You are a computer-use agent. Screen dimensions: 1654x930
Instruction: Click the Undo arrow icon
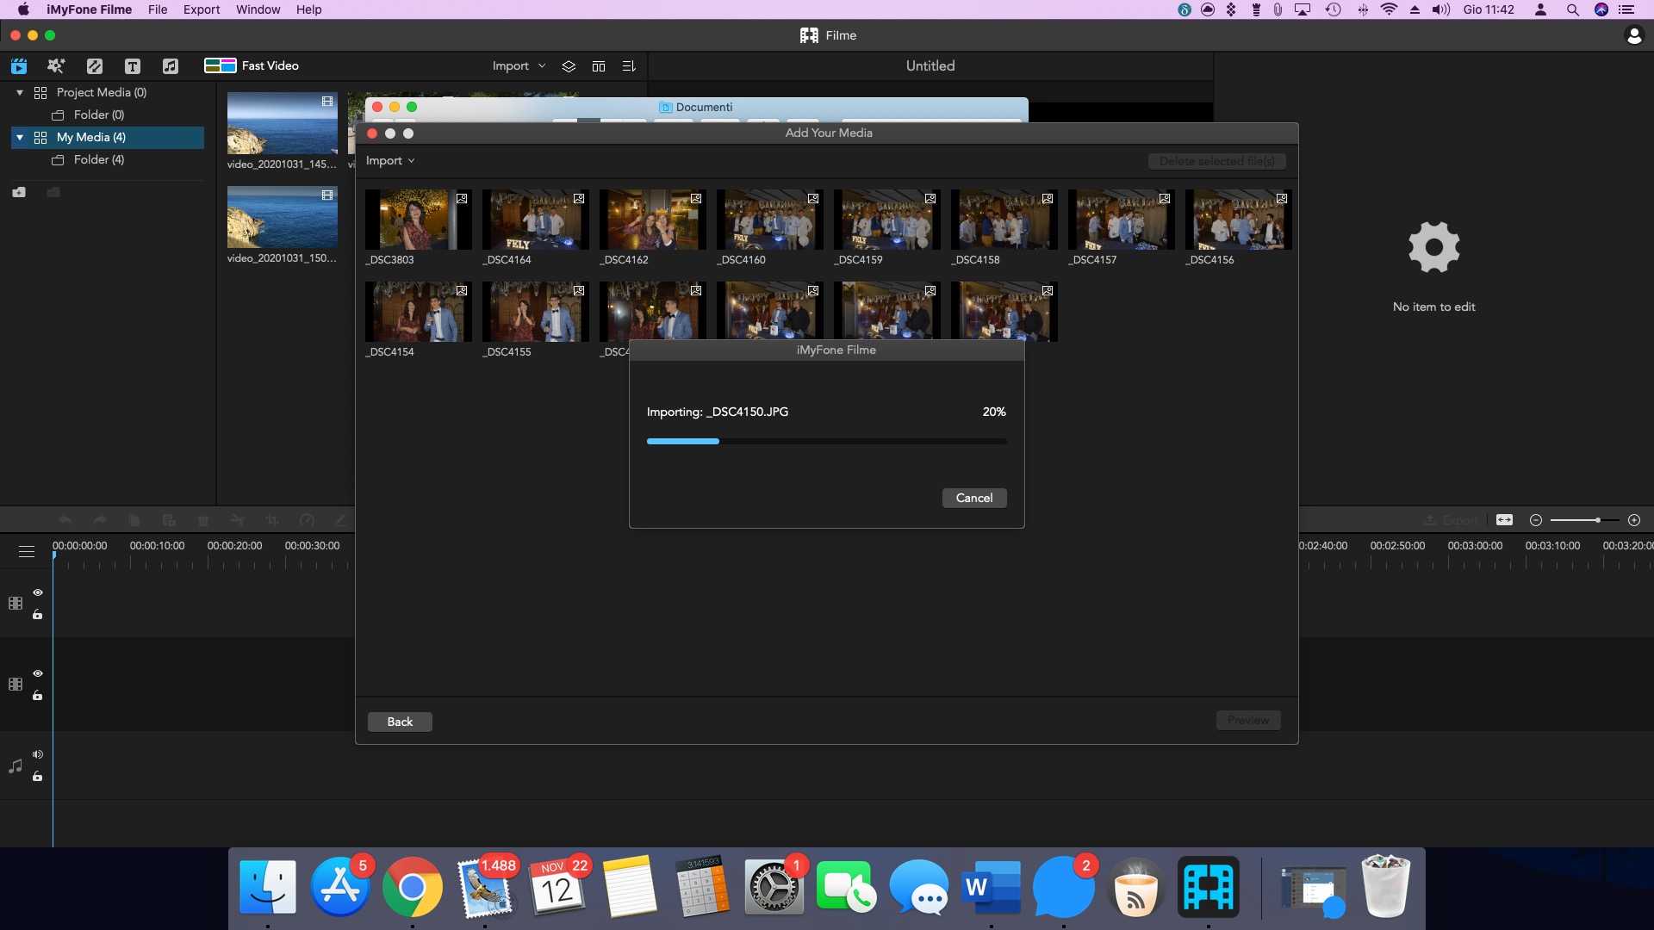click(x=65, y=520)
